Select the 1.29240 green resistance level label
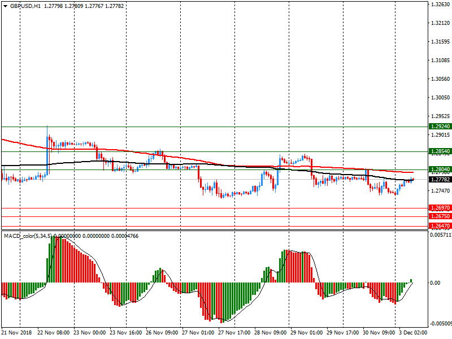The height and width of the screenshot is (339, 452). click(x=440, y=127)
